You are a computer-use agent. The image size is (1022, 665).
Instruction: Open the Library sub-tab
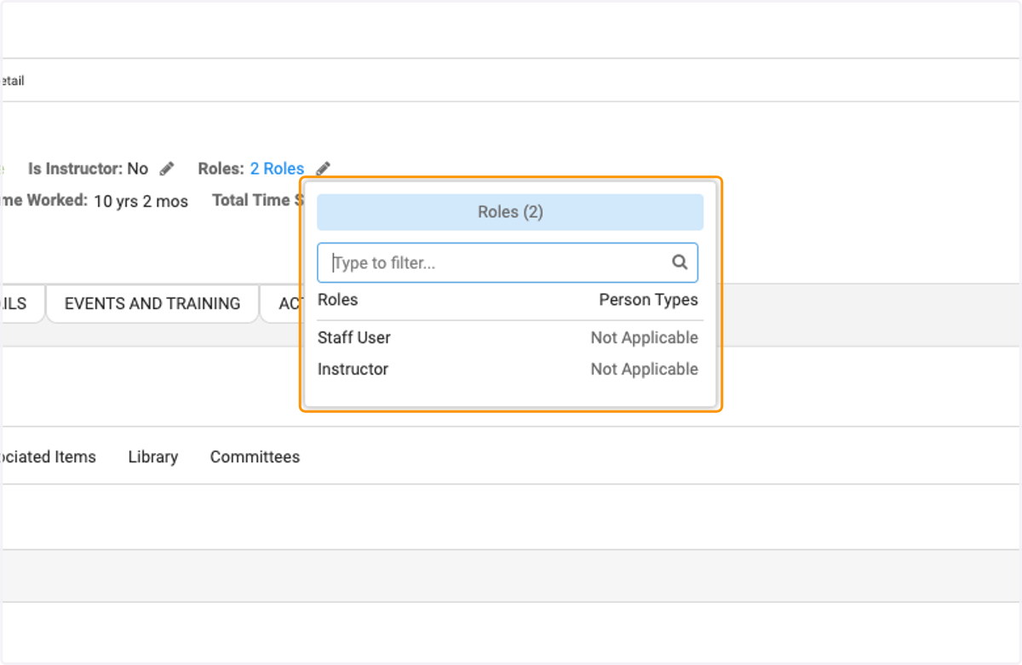click(x=153, y=457)
